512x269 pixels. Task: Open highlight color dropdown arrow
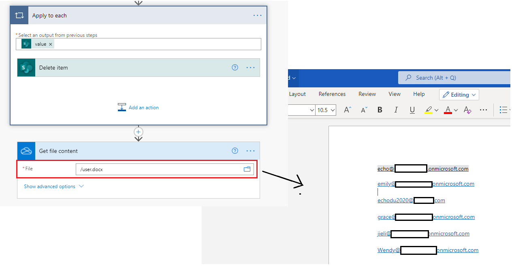pyautogui.click(x=436, y=110)
